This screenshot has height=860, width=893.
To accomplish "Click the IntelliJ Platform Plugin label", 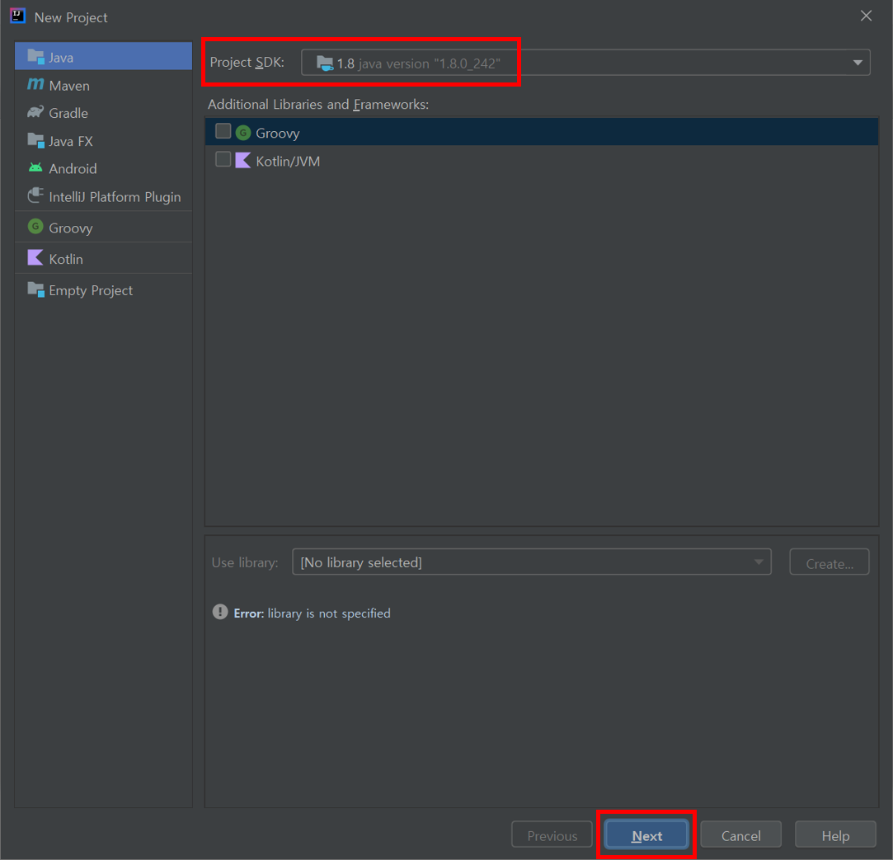I will (115, 197).
